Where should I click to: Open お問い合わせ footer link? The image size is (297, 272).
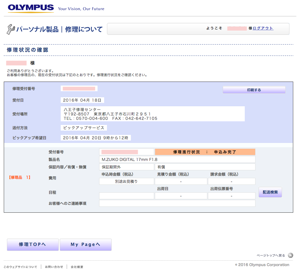(x=54, y=267)
